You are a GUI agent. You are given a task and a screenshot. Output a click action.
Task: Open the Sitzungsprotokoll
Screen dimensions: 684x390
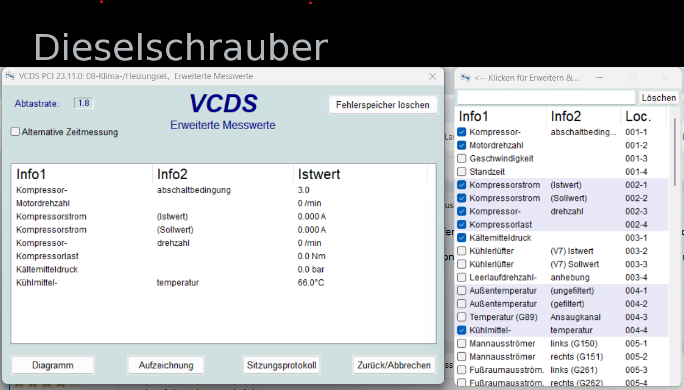coord(282,365)
